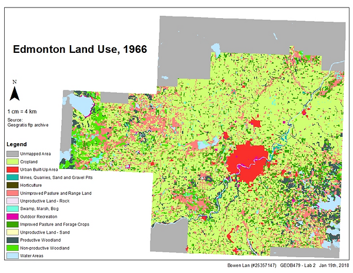Viewport: 353px width, 273px height.
Task: Click the Non-productive Woodland bright green swatch
Action: (x=12, y=248)
